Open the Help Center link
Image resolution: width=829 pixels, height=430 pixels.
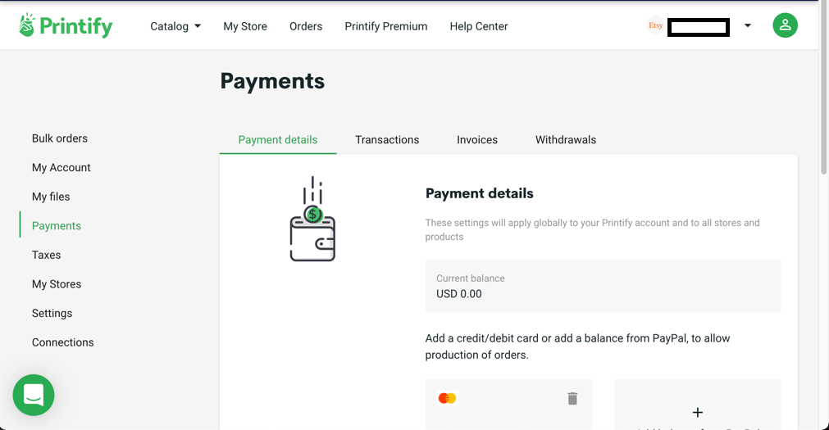point(479,26)
